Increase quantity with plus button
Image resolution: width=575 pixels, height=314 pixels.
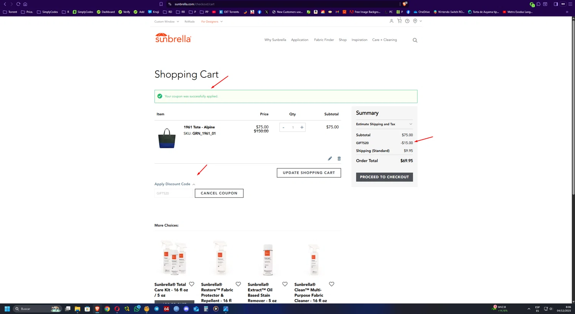(302, 127)
